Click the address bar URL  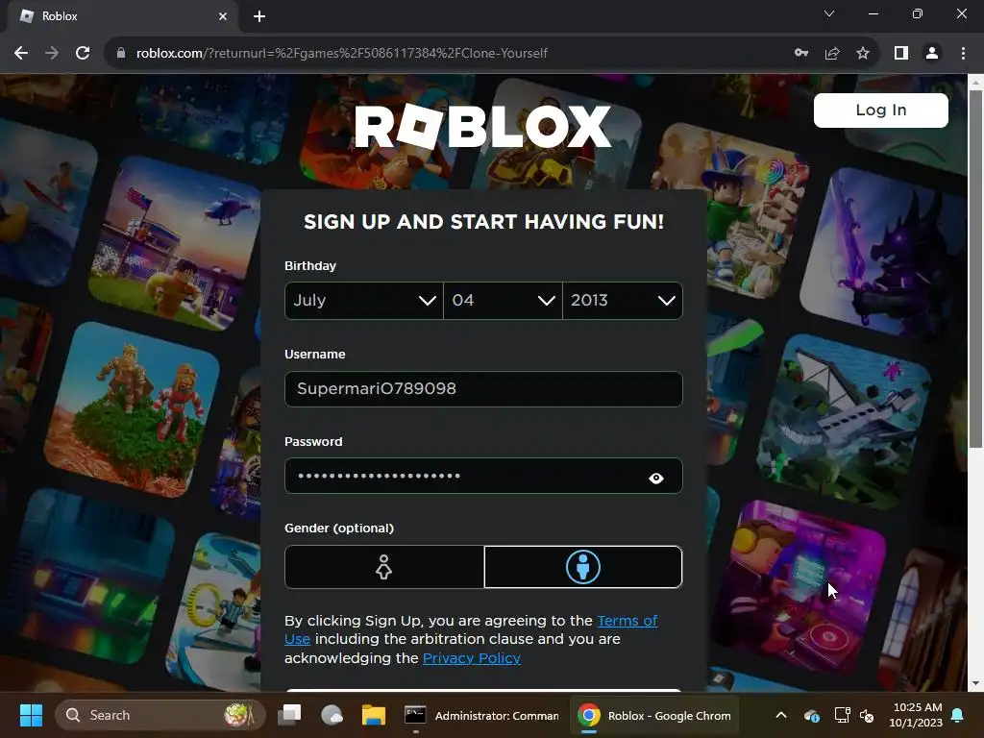click(x=342, y=54)
